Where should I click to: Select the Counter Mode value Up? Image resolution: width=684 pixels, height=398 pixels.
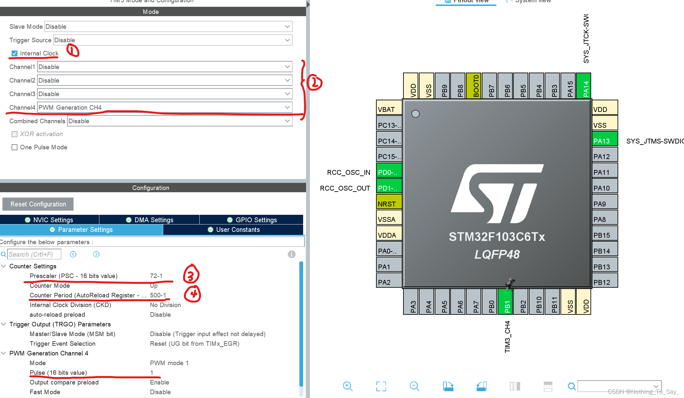point(154,285)
